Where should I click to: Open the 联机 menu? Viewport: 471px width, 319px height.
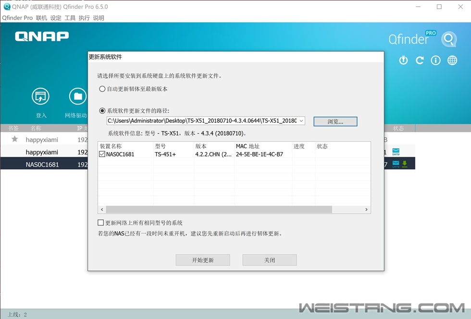[x=41, y=18]
